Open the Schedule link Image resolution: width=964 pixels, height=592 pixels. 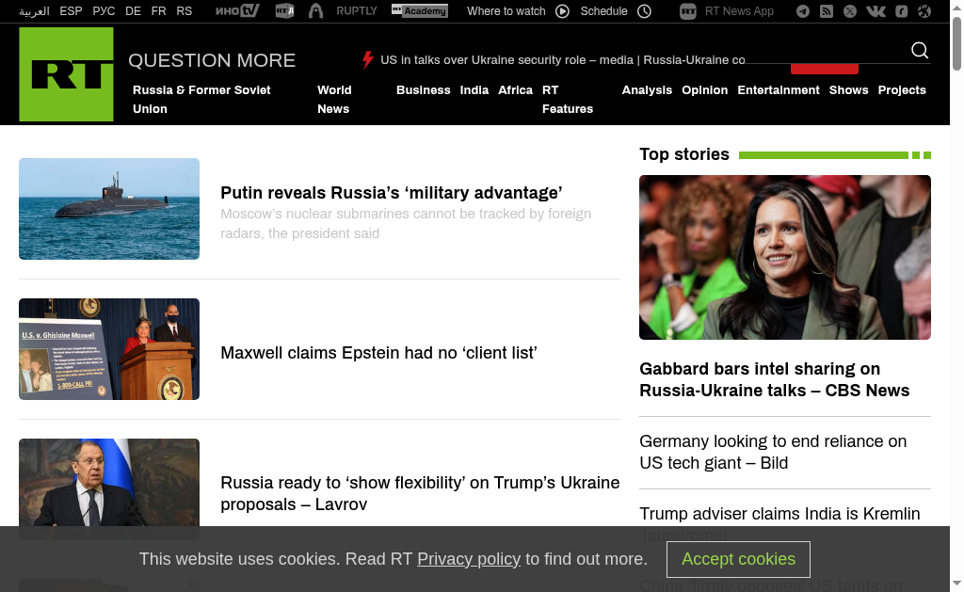coord(603,11)
